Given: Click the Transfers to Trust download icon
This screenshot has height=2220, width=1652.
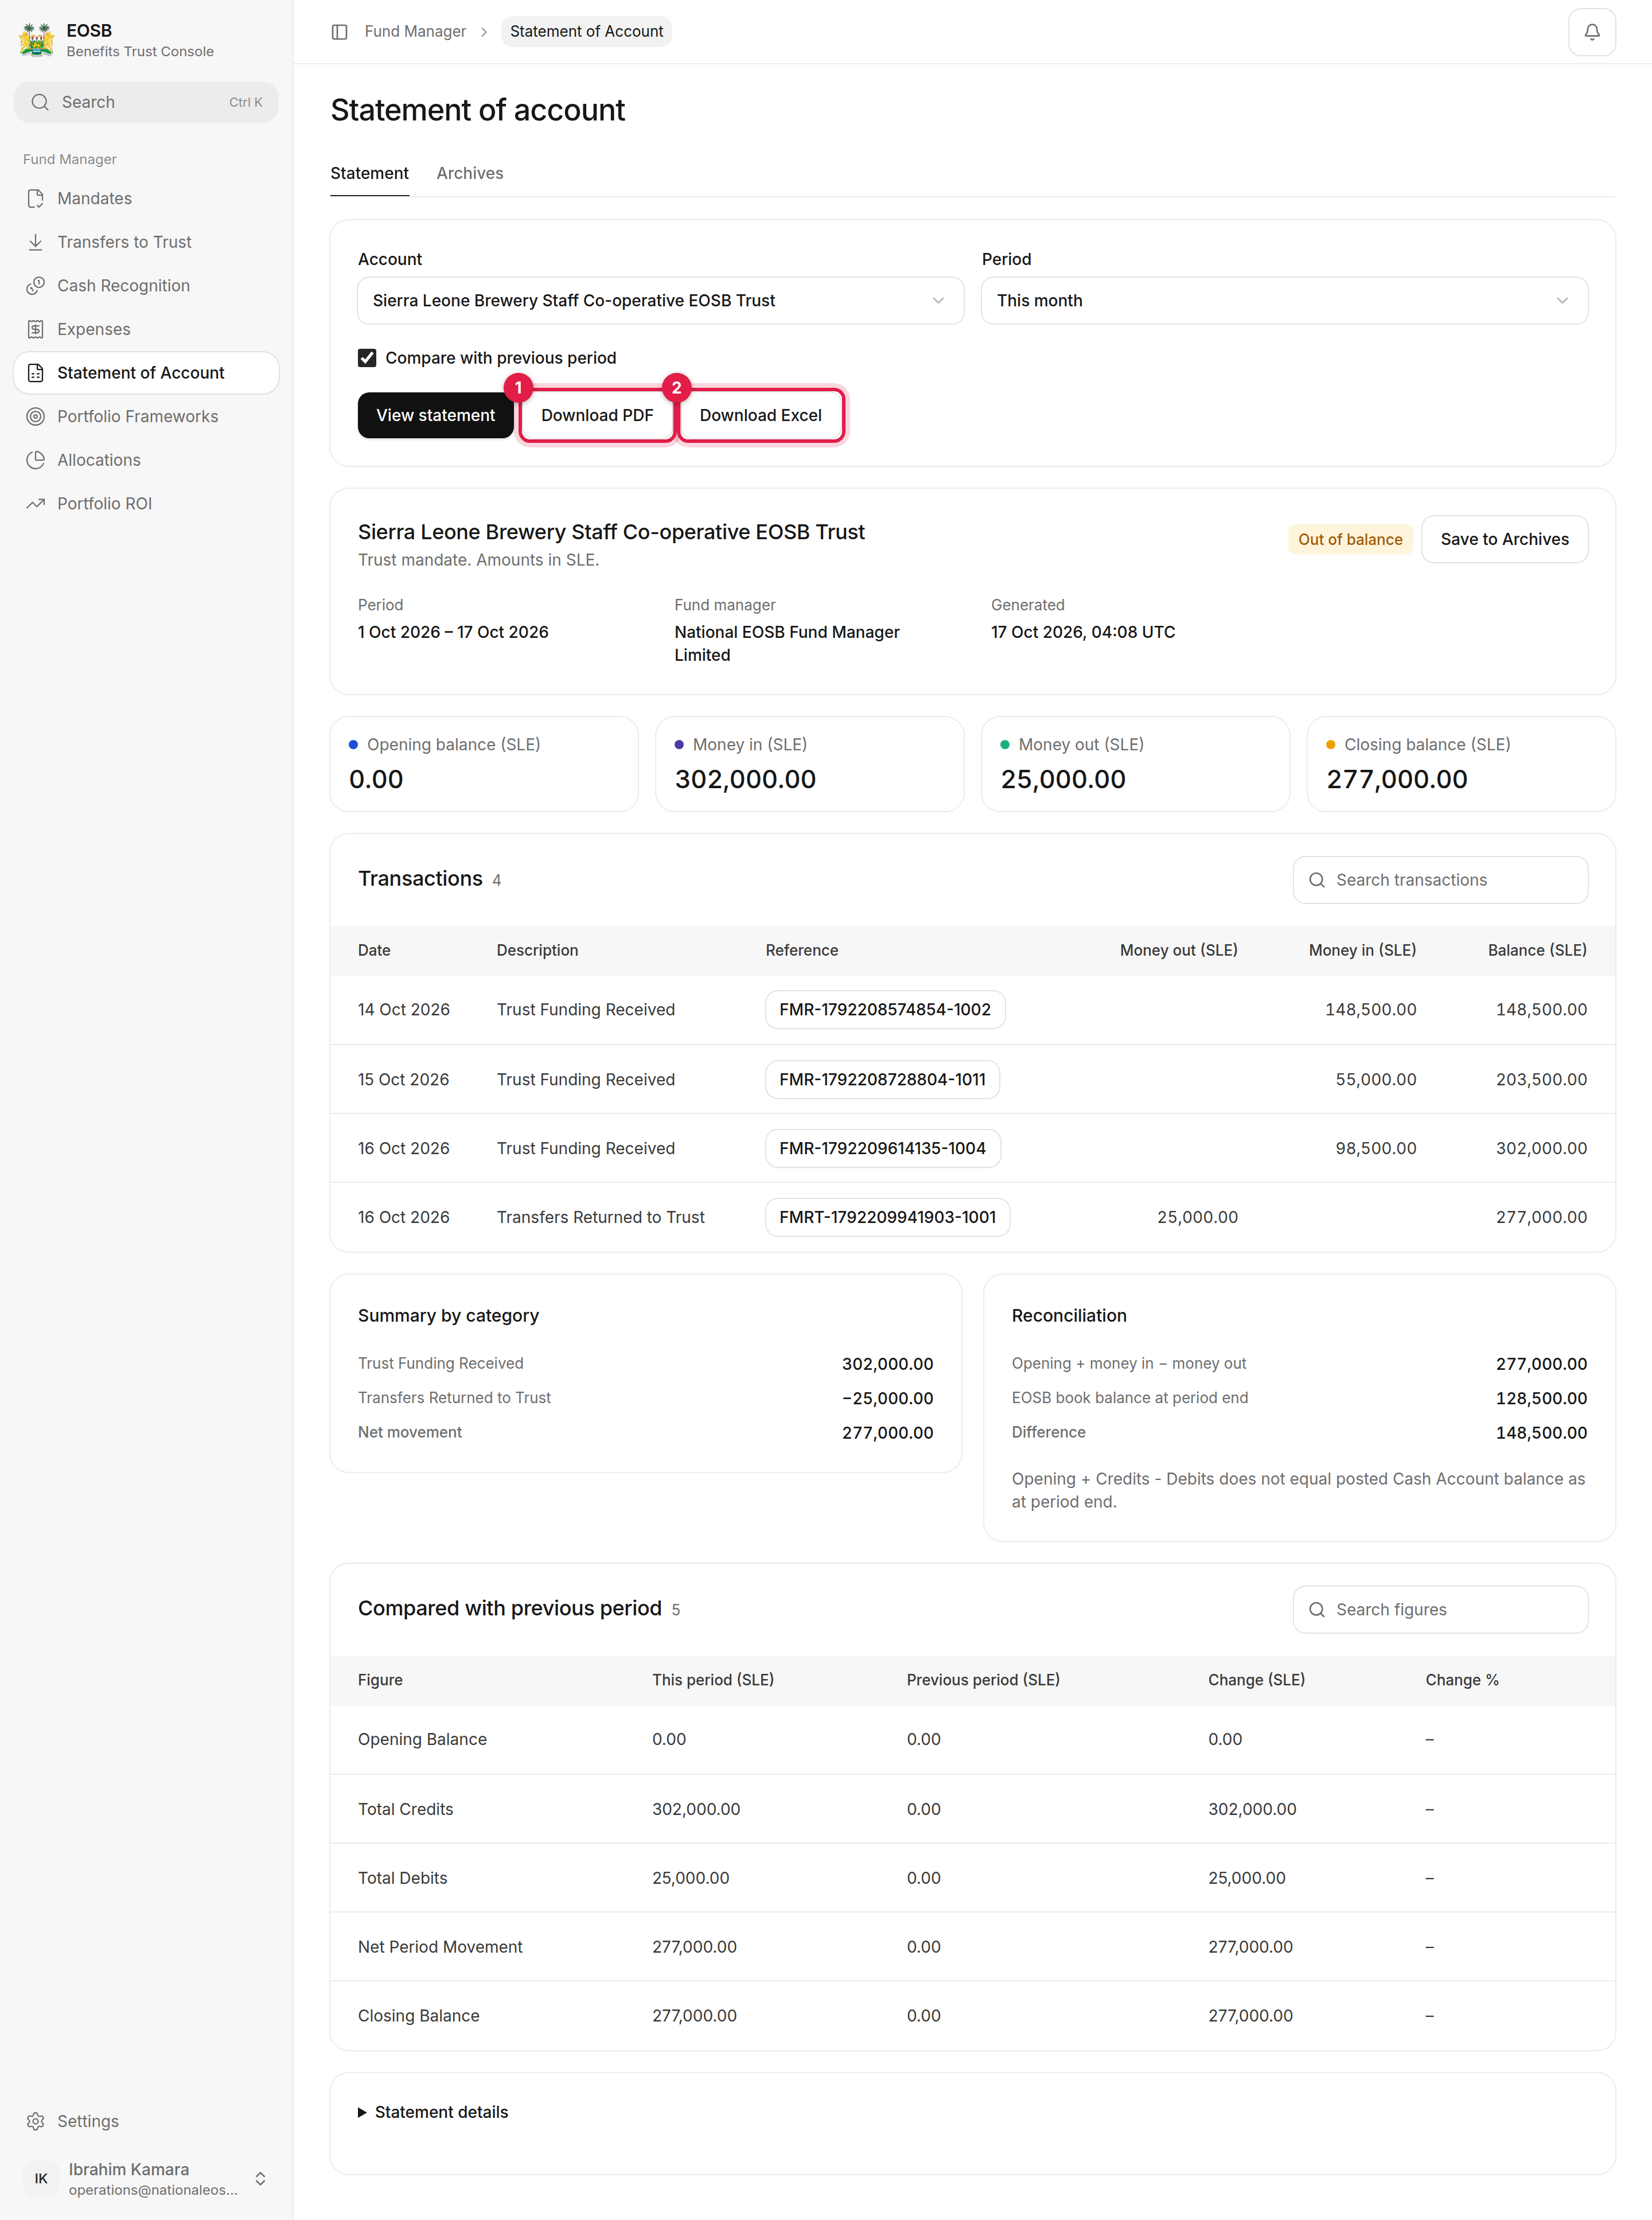Looking at the screenshot, I should (x=36, y=242).
